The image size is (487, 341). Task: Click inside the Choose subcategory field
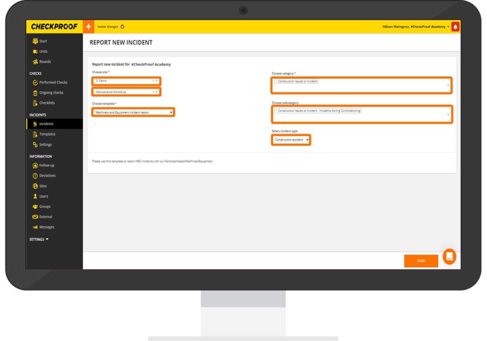361,117
